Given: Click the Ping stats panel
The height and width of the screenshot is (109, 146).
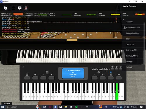Looking at the screenshot, I should point(133,14).
